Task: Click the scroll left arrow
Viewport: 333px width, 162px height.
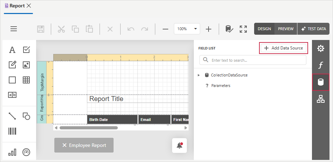Action: tap(56, 128)
